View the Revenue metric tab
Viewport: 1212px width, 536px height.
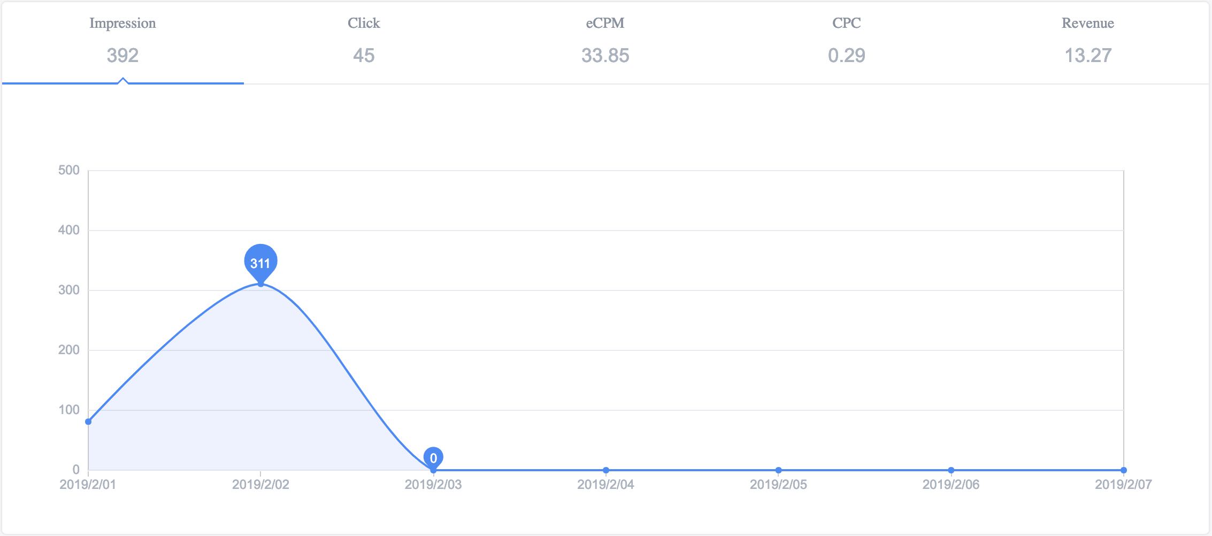(x=1088, y=42)
